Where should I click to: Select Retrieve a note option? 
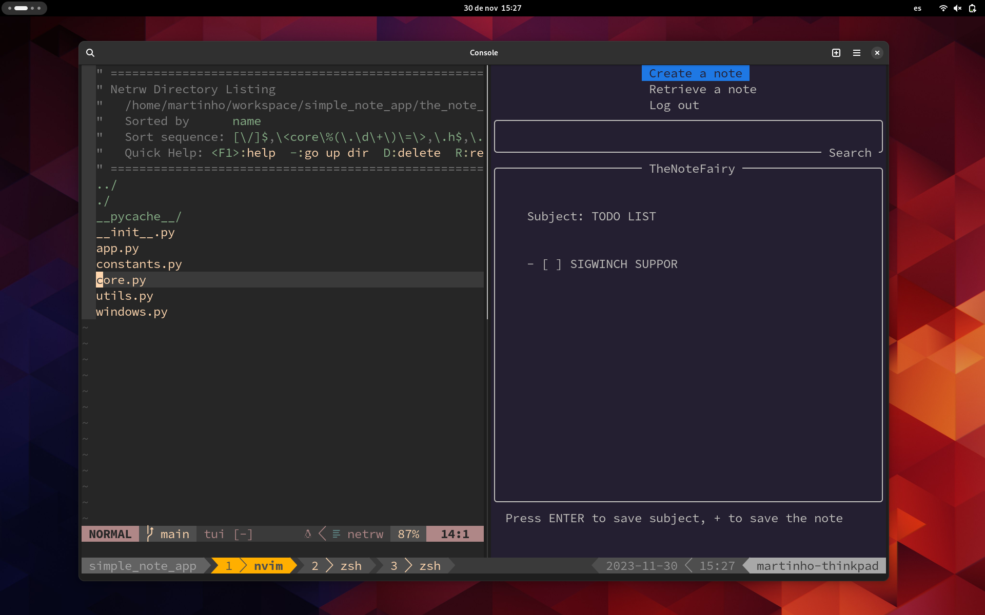[702, 90]
